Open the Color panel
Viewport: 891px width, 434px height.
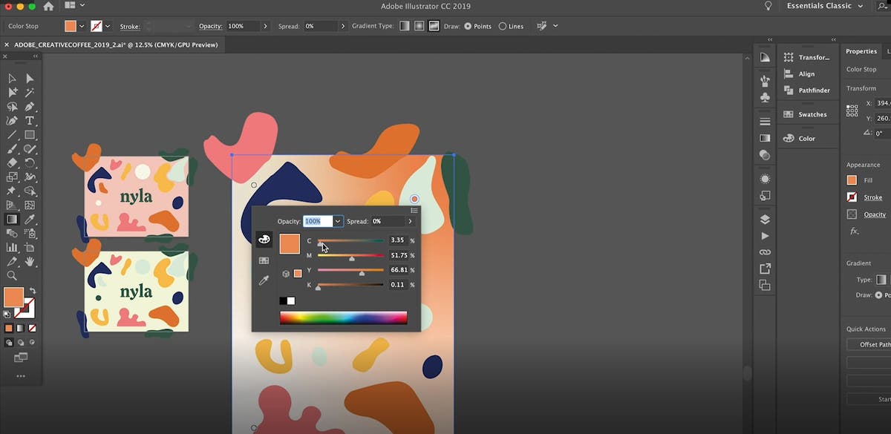(x=806, y=138)
